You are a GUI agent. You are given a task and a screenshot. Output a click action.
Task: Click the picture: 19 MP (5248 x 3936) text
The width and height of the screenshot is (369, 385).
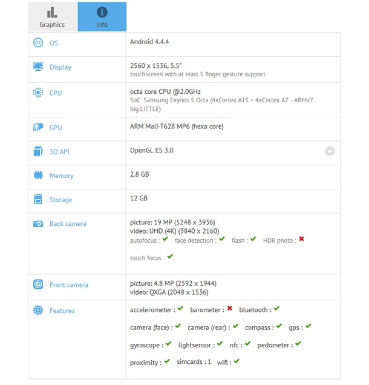(x=172, y=222)
